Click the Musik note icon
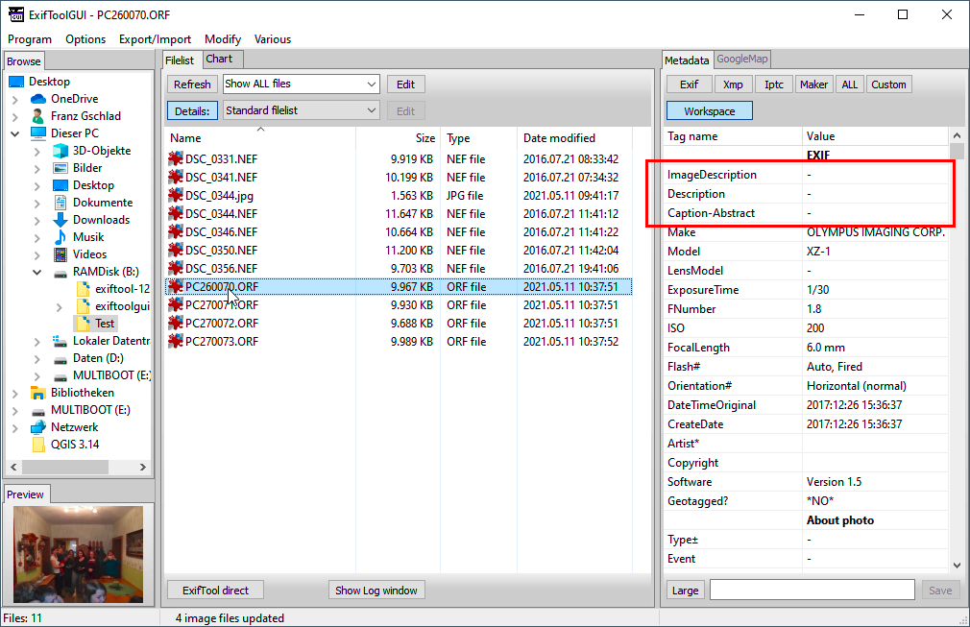Image resolution: width=970 pixels, height=627 pixels. [x=60, y=237]
